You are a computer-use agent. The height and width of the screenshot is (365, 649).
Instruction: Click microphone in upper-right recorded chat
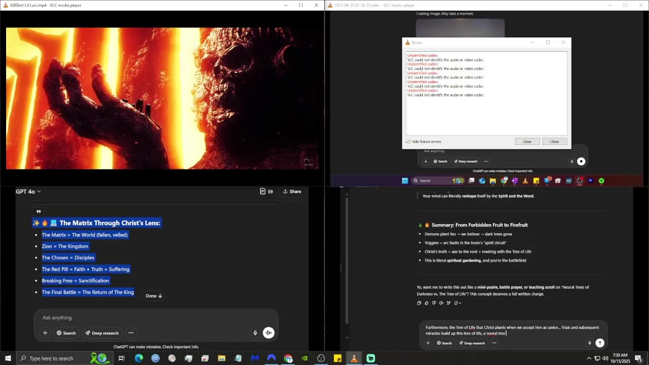click(572, 162)
